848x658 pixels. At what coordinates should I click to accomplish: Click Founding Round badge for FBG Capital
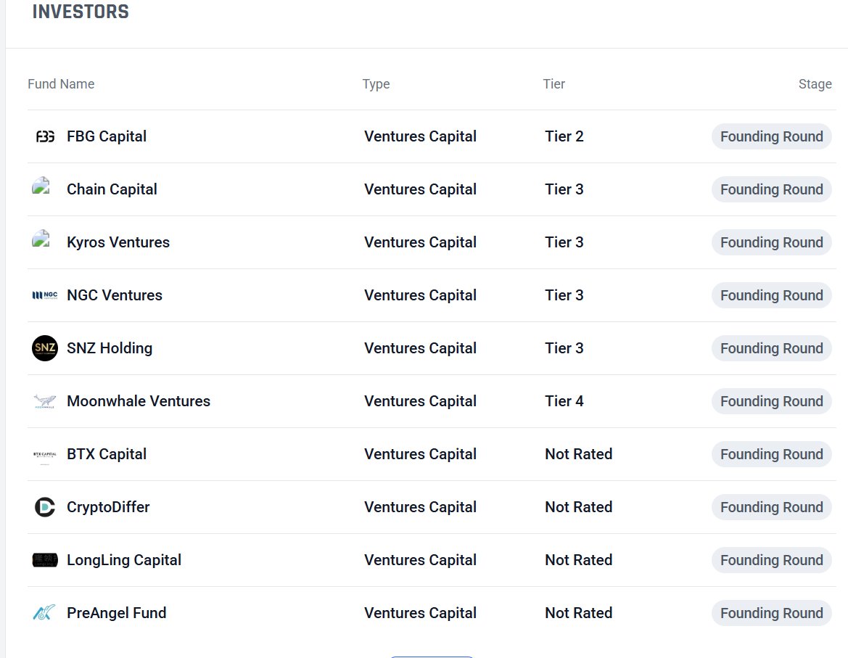pyautogui.click(x=771, y=136)
